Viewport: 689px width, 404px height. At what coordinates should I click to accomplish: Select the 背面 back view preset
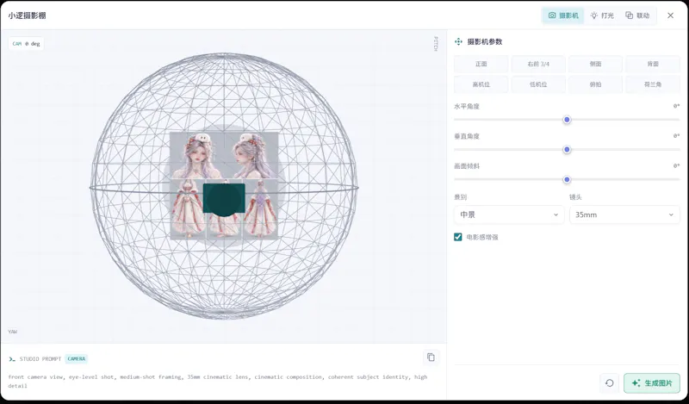pos(653,64)
